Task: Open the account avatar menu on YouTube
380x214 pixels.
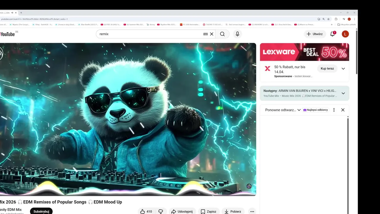Action: click(x=345, y=34)
